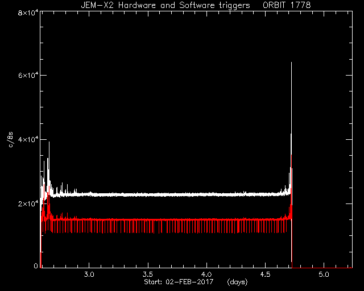364x291 pixels.
Task: Click the 3.0 x-axis tick label
Action: click(x=89, y=275)
